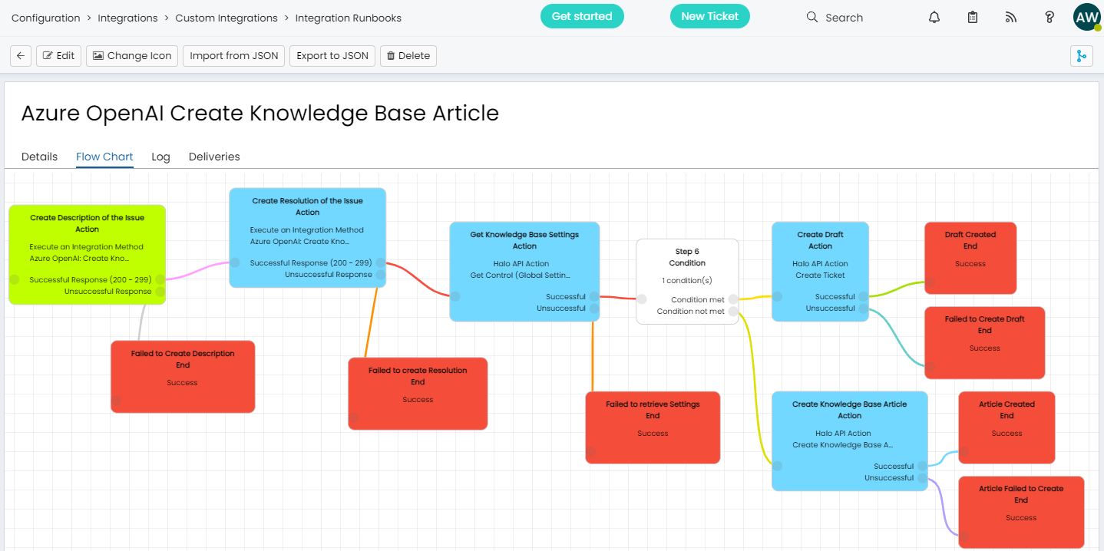Click Unsuccessful Response port on Create Resolution node
Screen dimensions: 1104x551
380,274
